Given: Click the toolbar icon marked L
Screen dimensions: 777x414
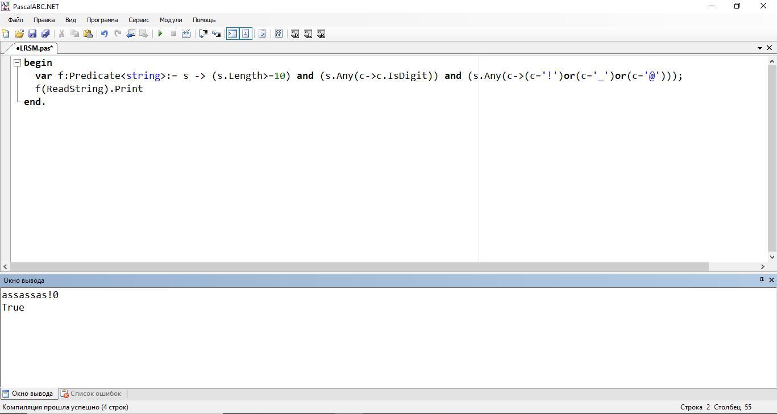Looking at the screenshot, I should [308, 34].
